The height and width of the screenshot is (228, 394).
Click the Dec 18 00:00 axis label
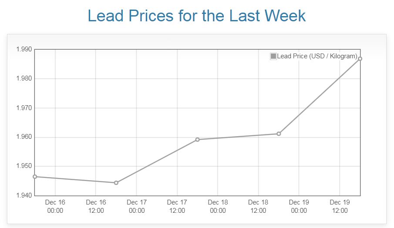(218, 206)
